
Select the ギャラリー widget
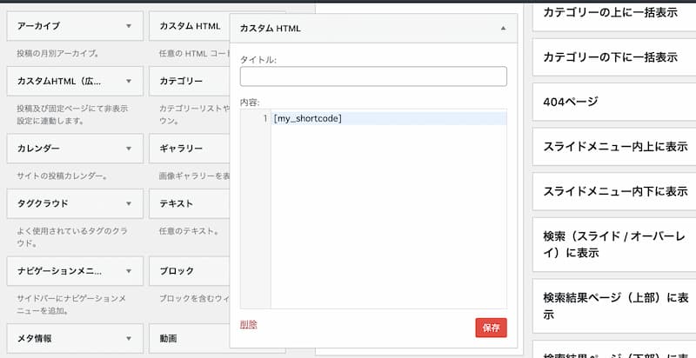tap(190, 149)
